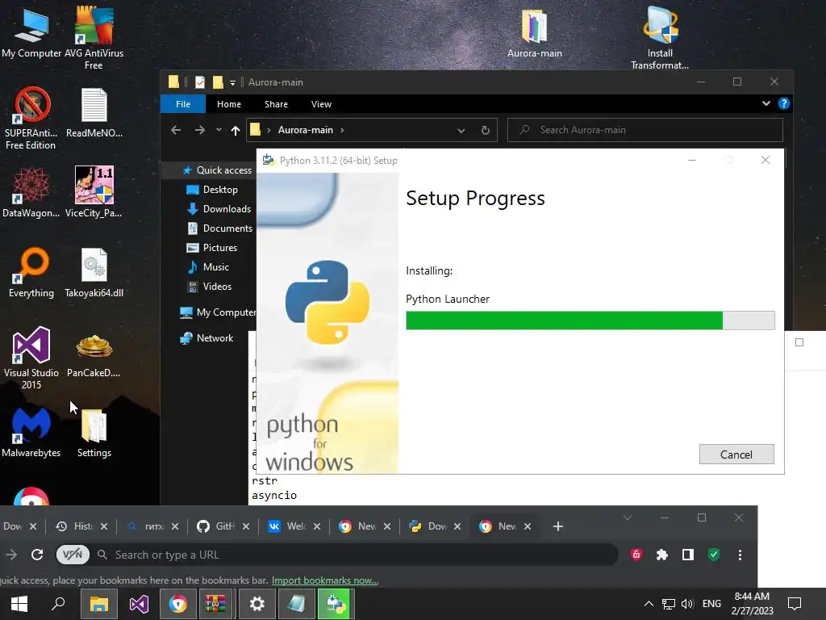The image size is (826, 620).
Task: Click Import bookmarks now link
Action: point(325,580)
